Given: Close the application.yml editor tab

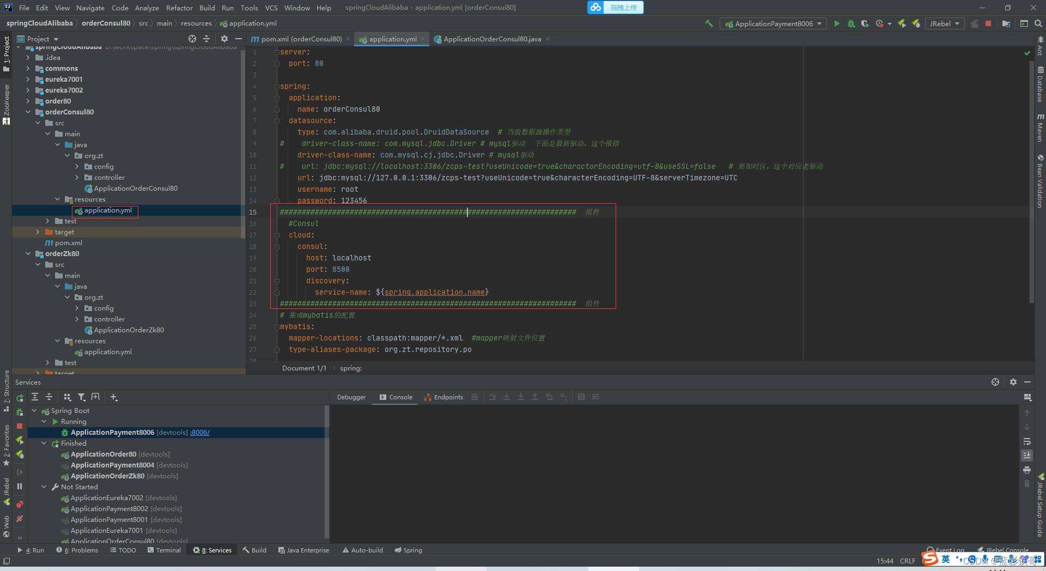Looking at the screenshot, I should (423, 39).
